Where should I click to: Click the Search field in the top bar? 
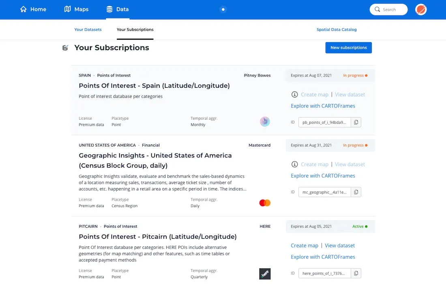388,9
